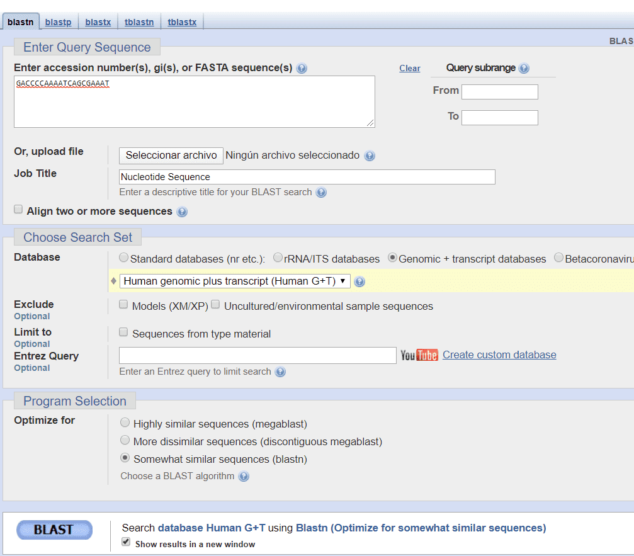Open the YouTube icon link
Viewport: 634px width, 556px height.
point(419,355)
